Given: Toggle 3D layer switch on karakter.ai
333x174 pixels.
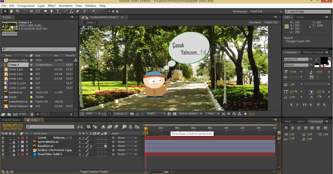Looking at the screenshot, I should point(105,146).
